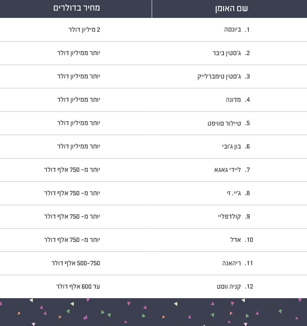The height and width of the screenshot is (326, 307).
Task: Click the 'עד 600 אלף דולר' price
Action: coord(78,287)
